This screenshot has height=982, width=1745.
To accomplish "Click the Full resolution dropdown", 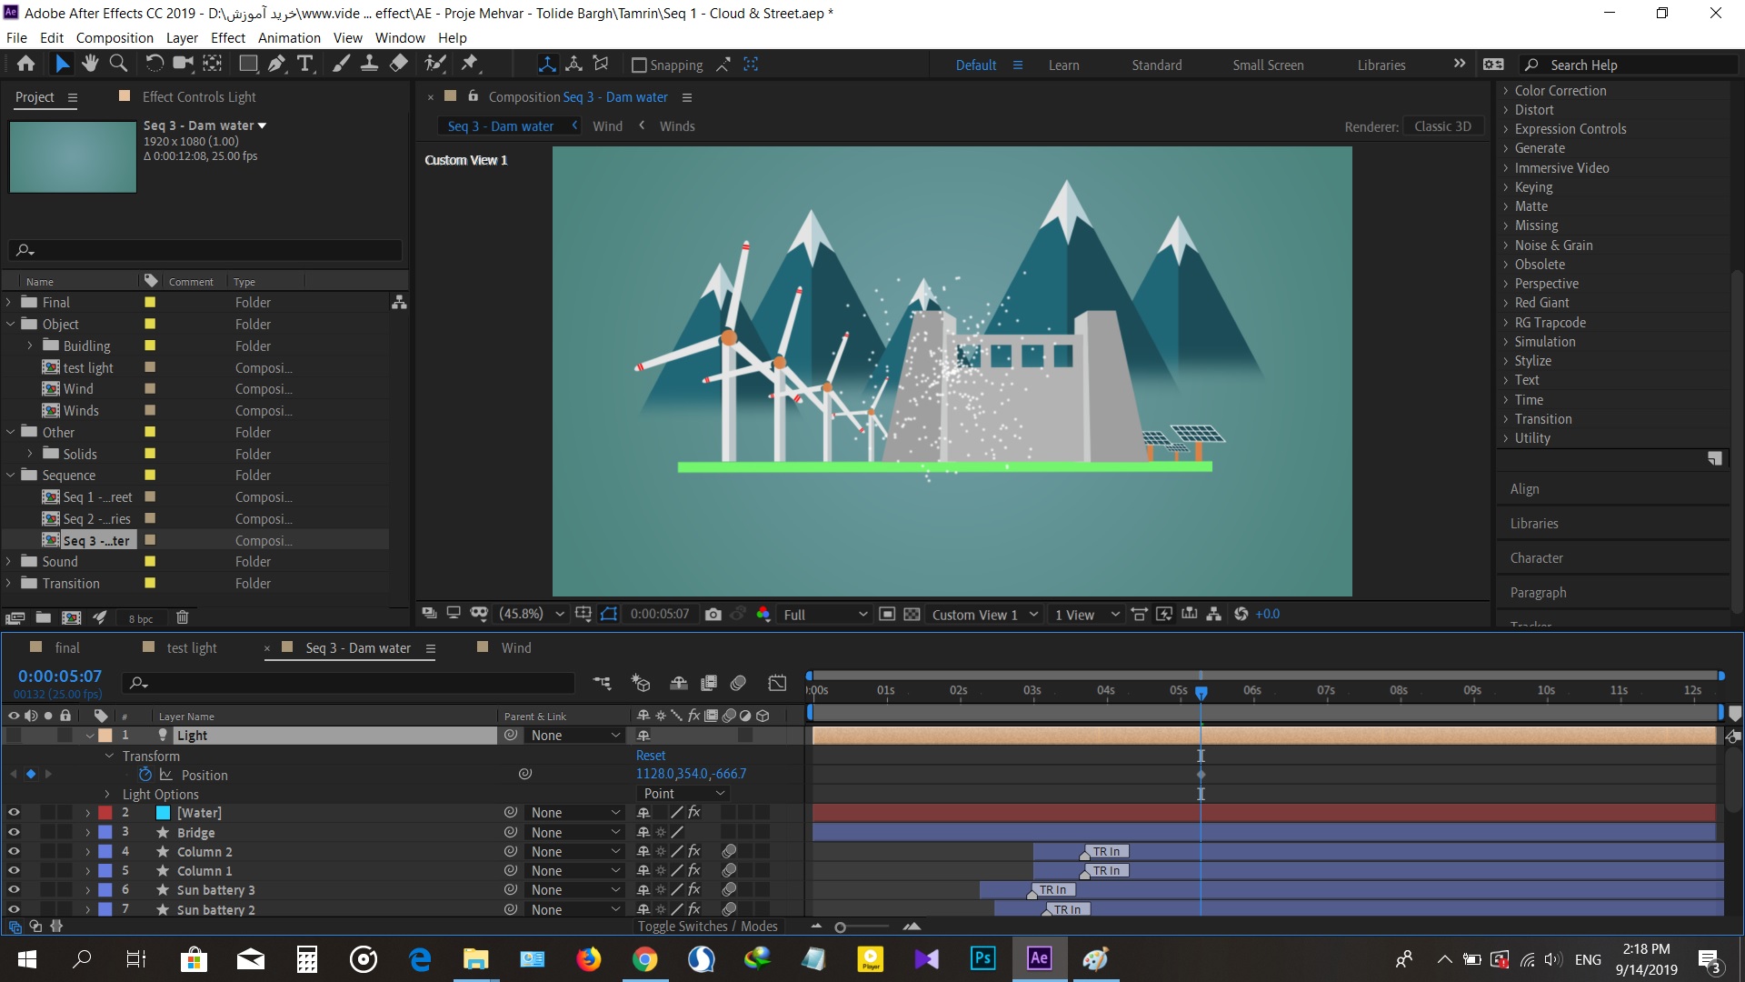I will click(x=821, y=614).
